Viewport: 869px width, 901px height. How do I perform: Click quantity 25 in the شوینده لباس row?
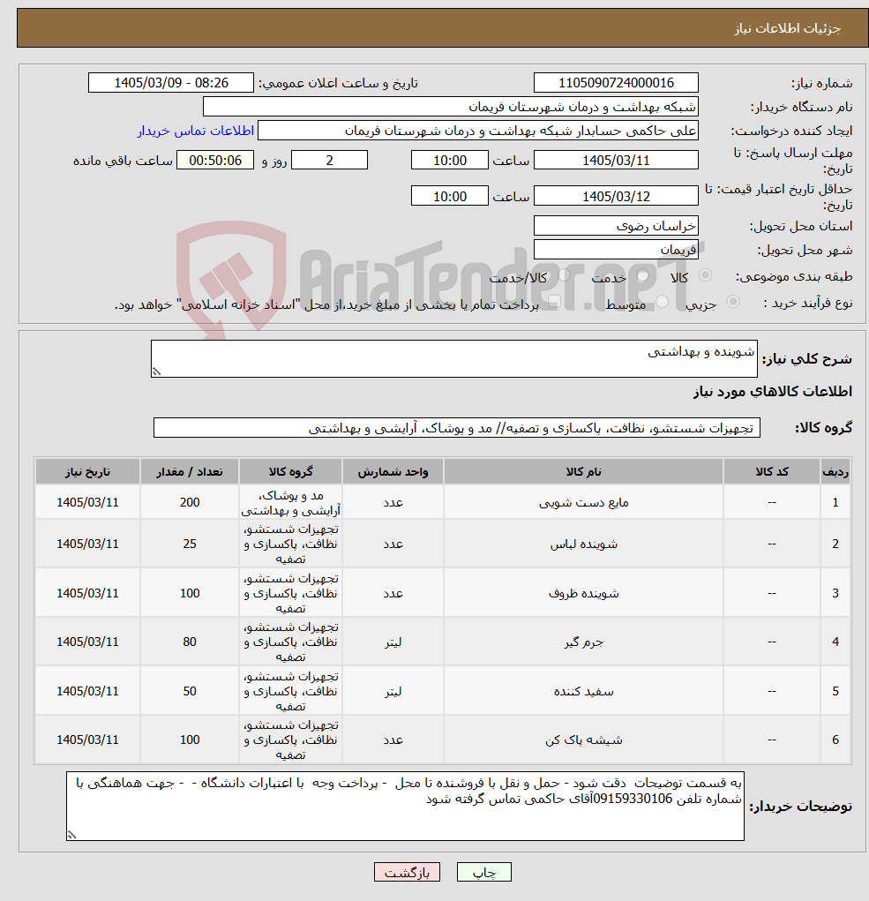click(x=190, y=544)
